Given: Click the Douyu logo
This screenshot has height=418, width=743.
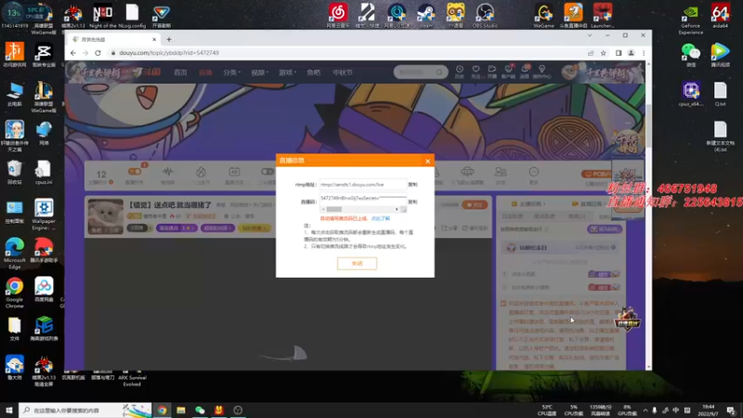Looking at the screenshot, I should [x=146, y=72].
